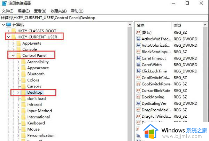The height and width of the screenshot is (141, 209).
Task: Click values pane scroll-up arrow
Action: click(205, 25)
